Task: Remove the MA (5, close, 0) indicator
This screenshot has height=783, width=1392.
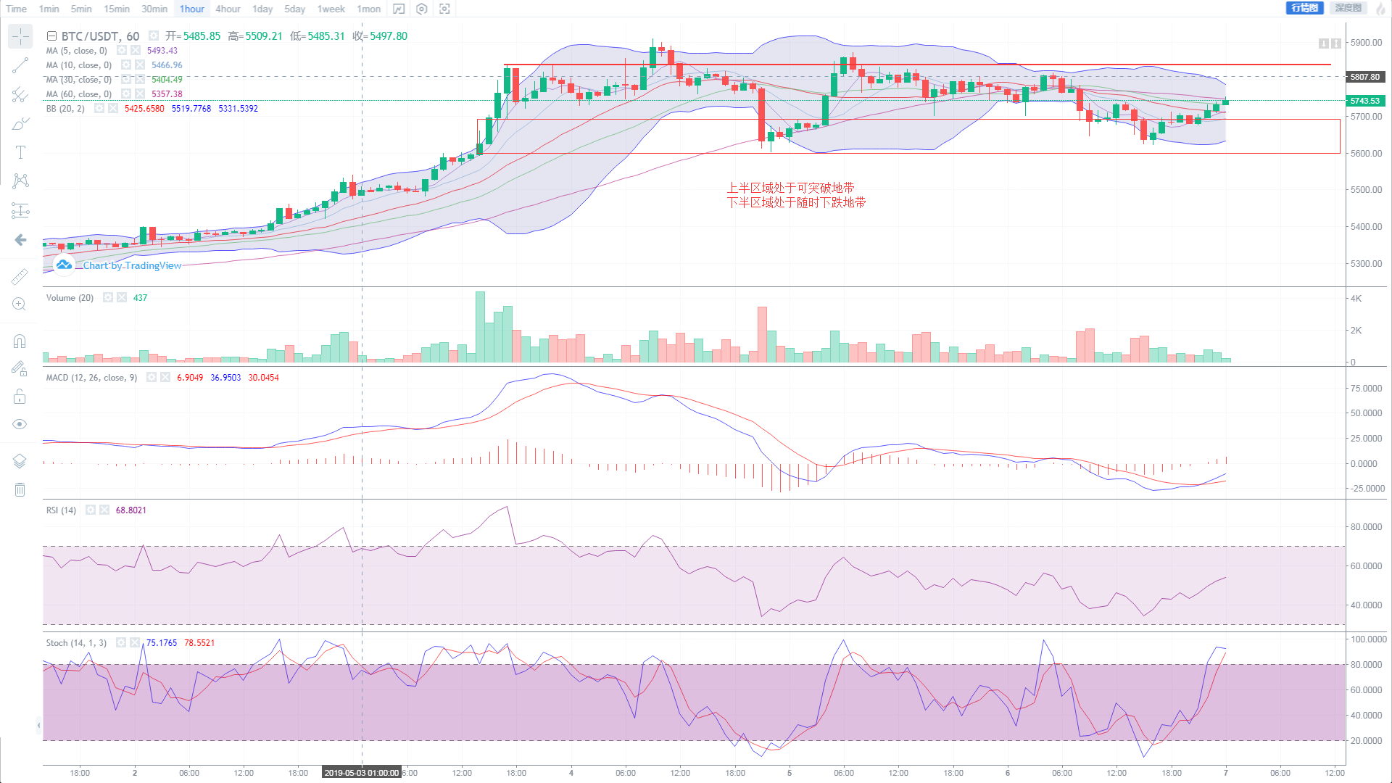Action: click(136, 51)
